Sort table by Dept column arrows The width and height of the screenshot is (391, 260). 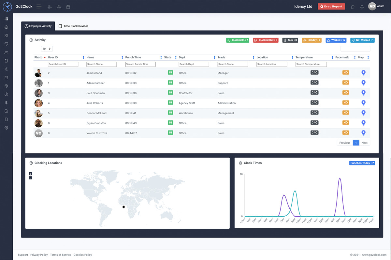click(x=214, y=57)
